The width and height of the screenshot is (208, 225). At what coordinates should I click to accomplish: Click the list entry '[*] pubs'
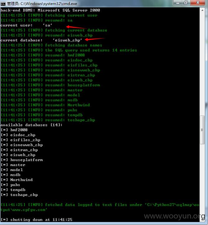11,185
